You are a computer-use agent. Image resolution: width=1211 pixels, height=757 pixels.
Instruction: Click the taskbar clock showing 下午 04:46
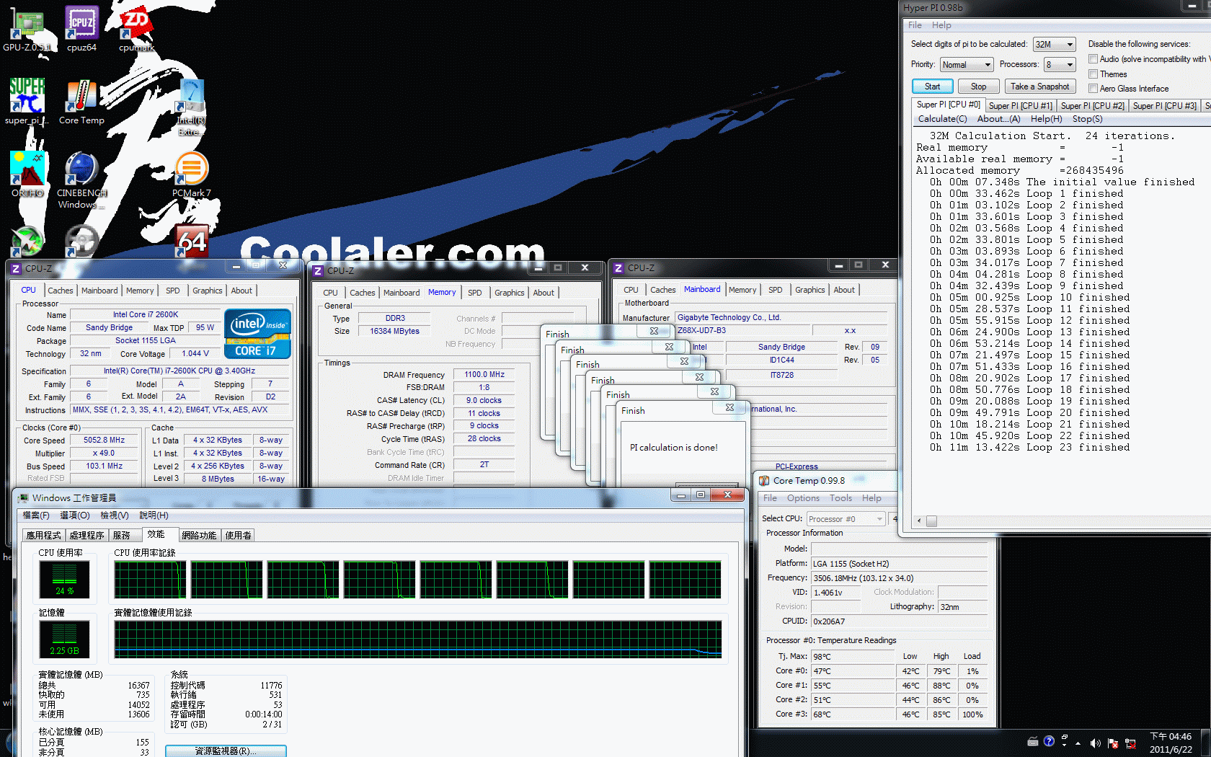coord(1170,743)
